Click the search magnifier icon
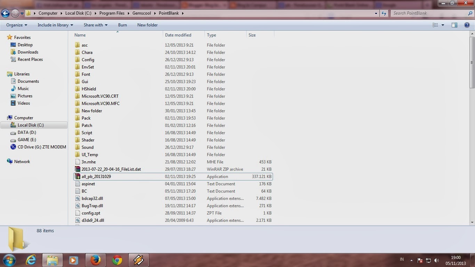 pos(470,13)
